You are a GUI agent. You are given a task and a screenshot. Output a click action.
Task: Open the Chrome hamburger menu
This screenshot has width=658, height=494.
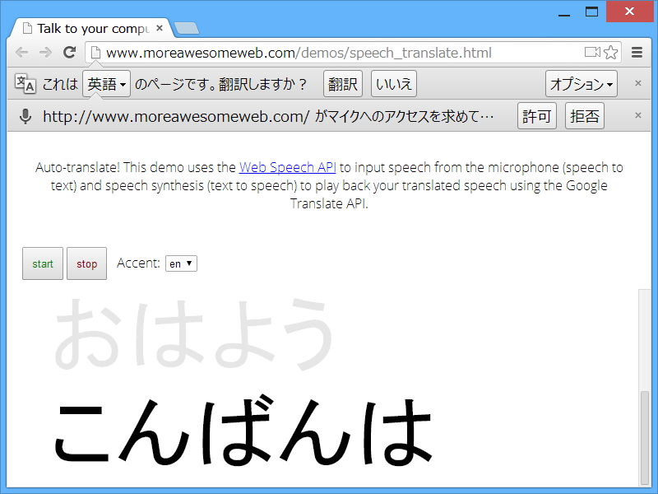coord(637,51)
